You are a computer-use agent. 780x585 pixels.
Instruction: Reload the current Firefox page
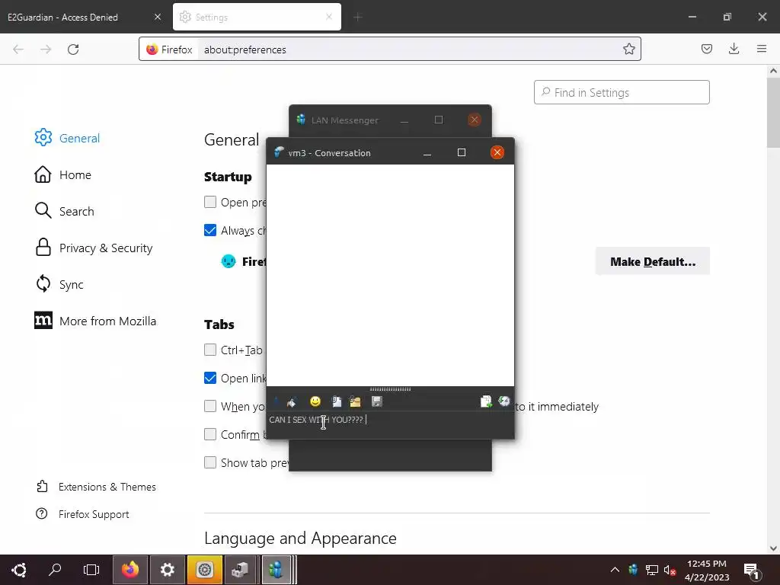pyautogui.click(x=73, y=50)
